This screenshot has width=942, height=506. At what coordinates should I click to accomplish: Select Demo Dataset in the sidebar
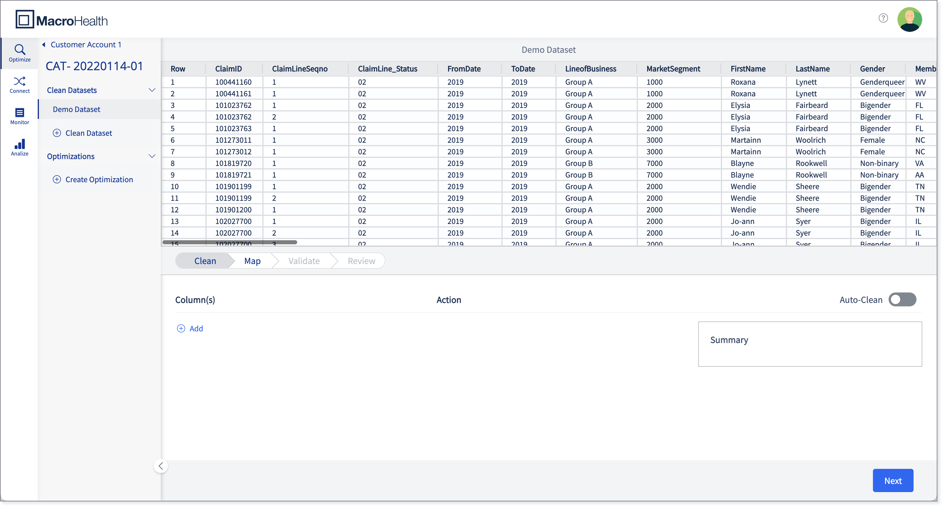point(100,109)
